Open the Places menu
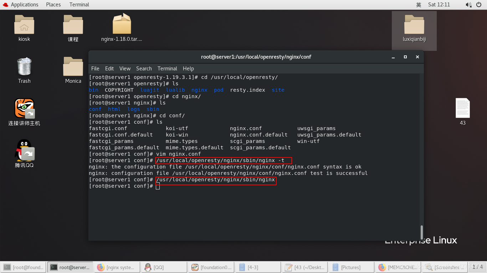This screenshot has width=487, height=273. [53, 5]
